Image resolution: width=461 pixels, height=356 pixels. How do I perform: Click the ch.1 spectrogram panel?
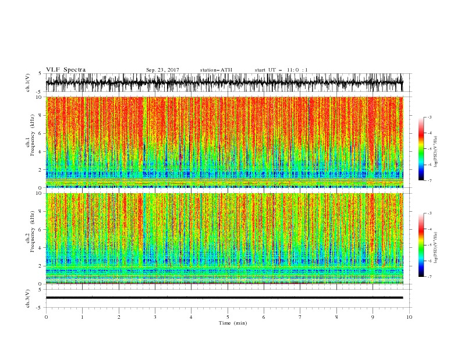coord(224,142)
